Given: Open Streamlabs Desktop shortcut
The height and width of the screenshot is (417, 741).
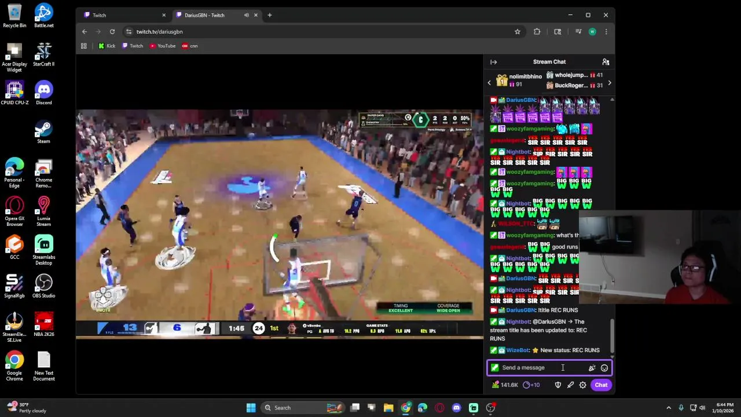Looking at the screenshot, I should tap(44, 250).
